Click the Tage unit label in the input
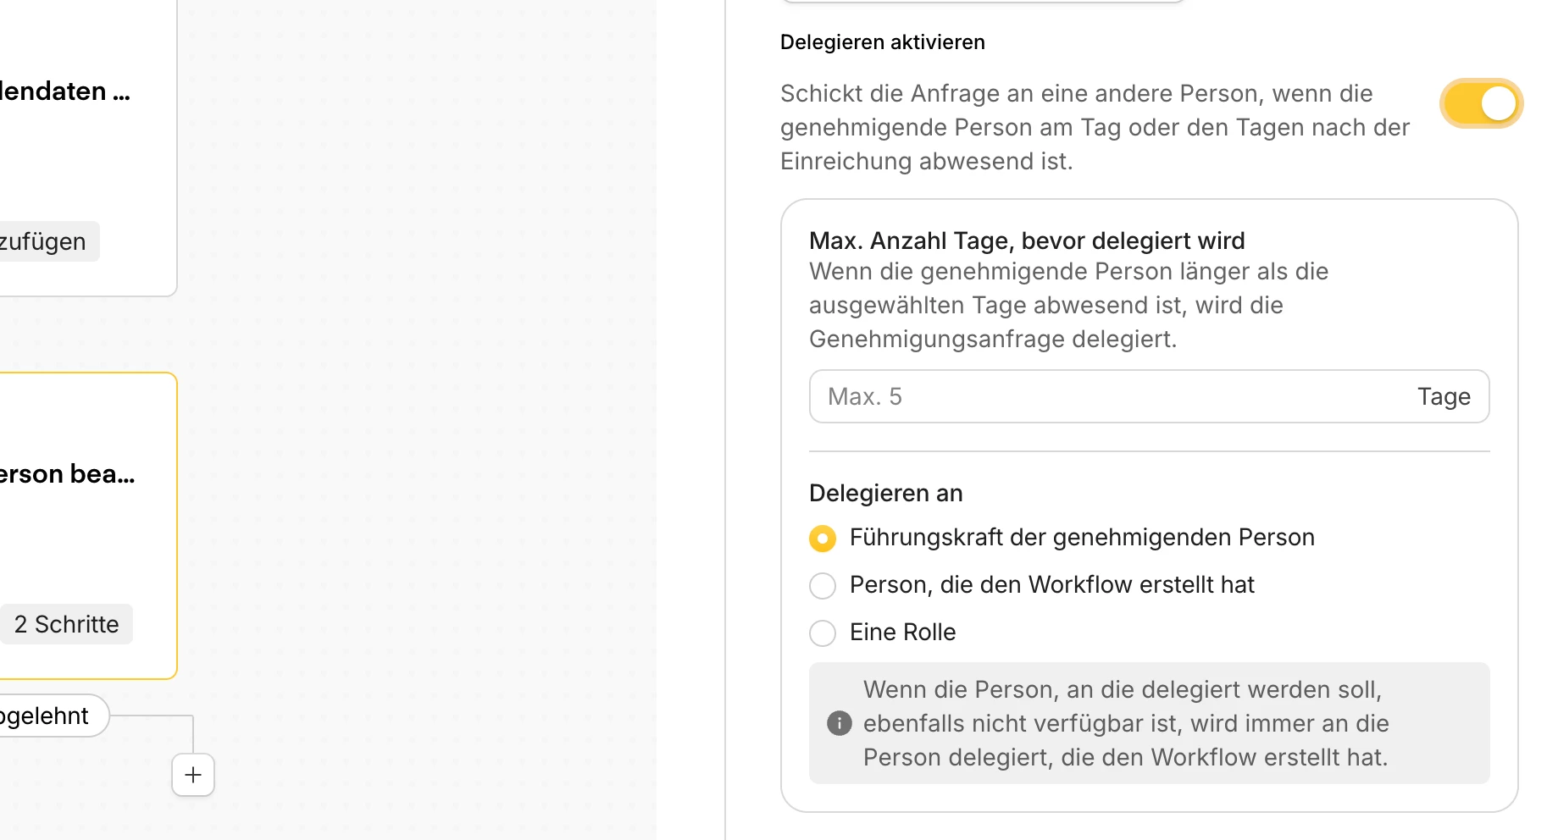The width and height of the screenshot is (1547, 840). click(x=1444, y=396)
